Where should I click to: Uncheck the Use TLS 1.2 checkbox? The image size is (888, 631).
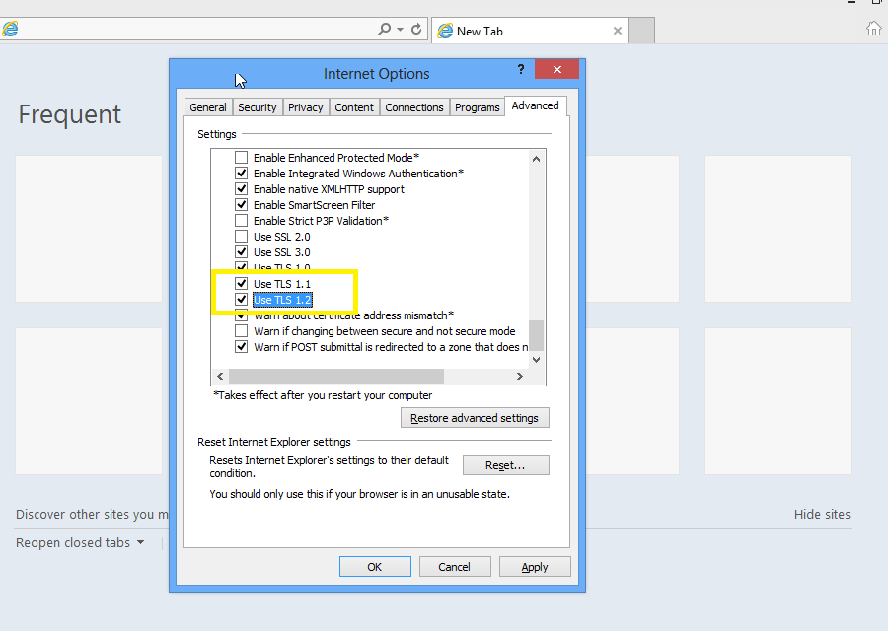click(x=242, y=300)
